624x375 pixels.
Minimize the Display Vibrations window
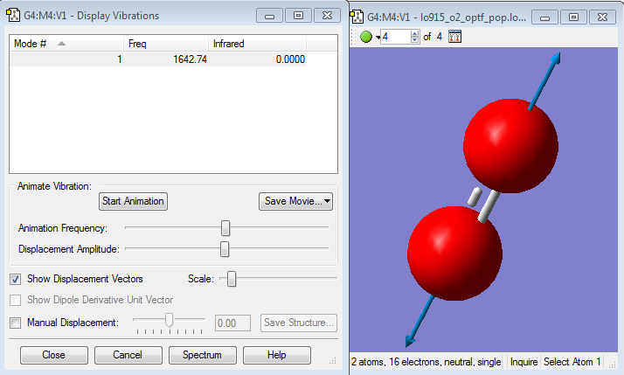[x=269, y=16]
